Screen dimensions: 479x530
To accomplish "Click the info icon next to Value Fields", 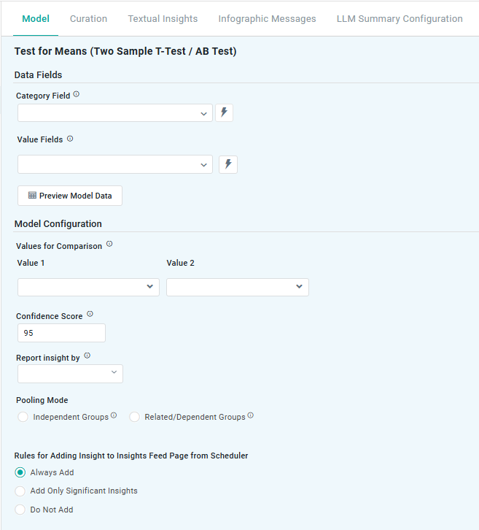I will click(70, 139).
